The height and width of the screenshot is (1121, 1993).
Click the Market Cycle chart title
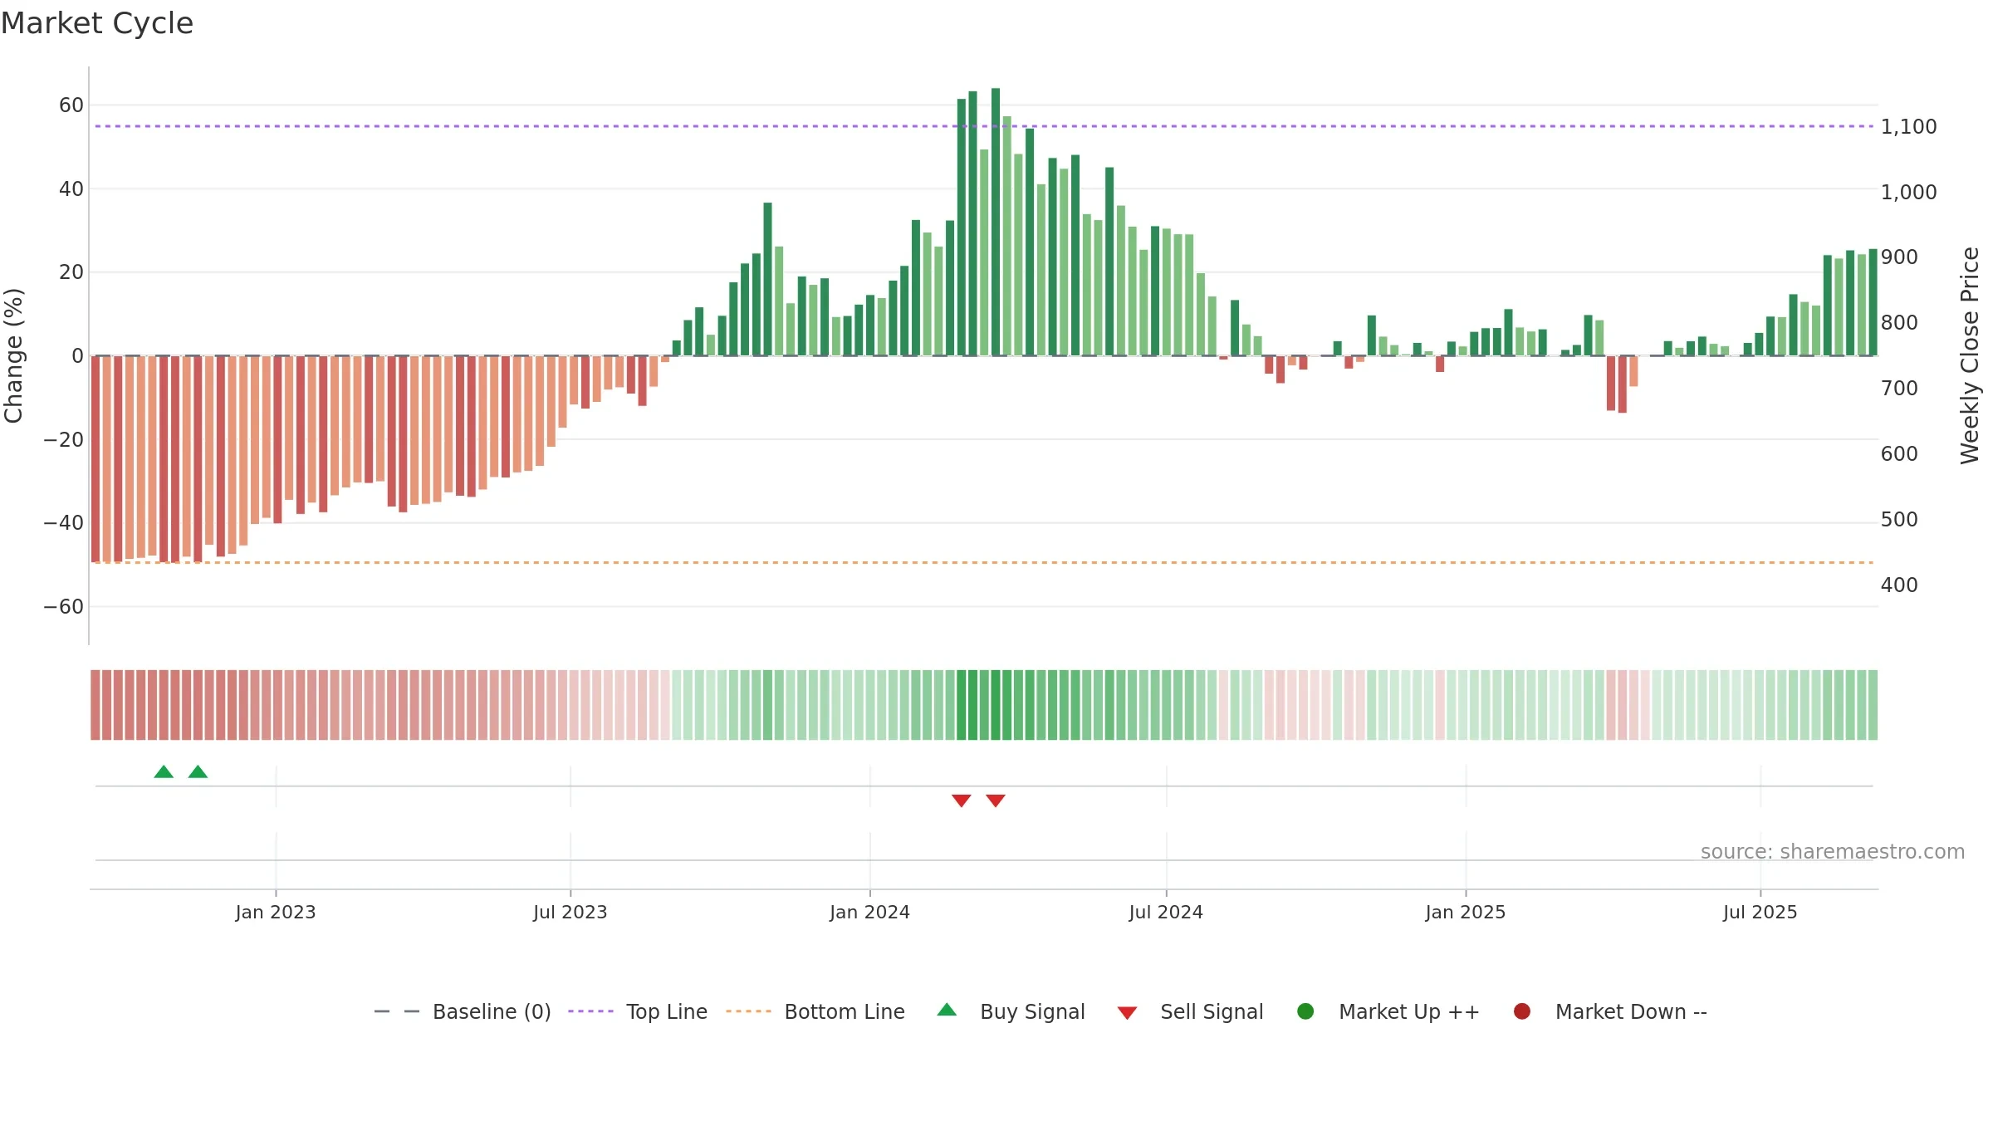coord(97,23)
